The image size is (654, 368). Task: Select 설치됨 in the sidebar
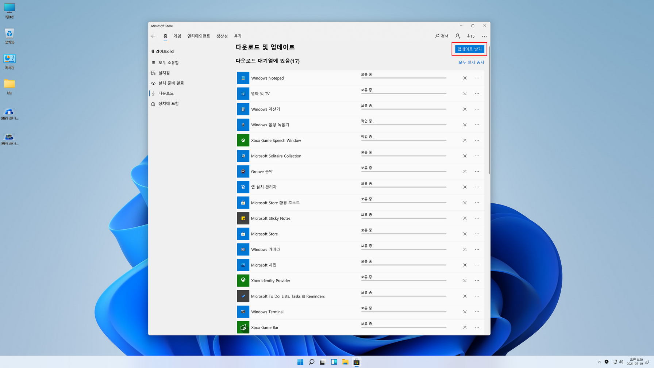[164, 73]
